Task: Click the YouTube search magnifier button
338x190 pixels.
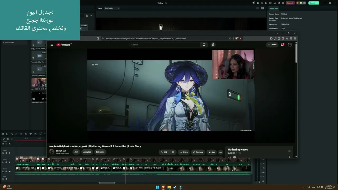Action: (x=204, y=45)
